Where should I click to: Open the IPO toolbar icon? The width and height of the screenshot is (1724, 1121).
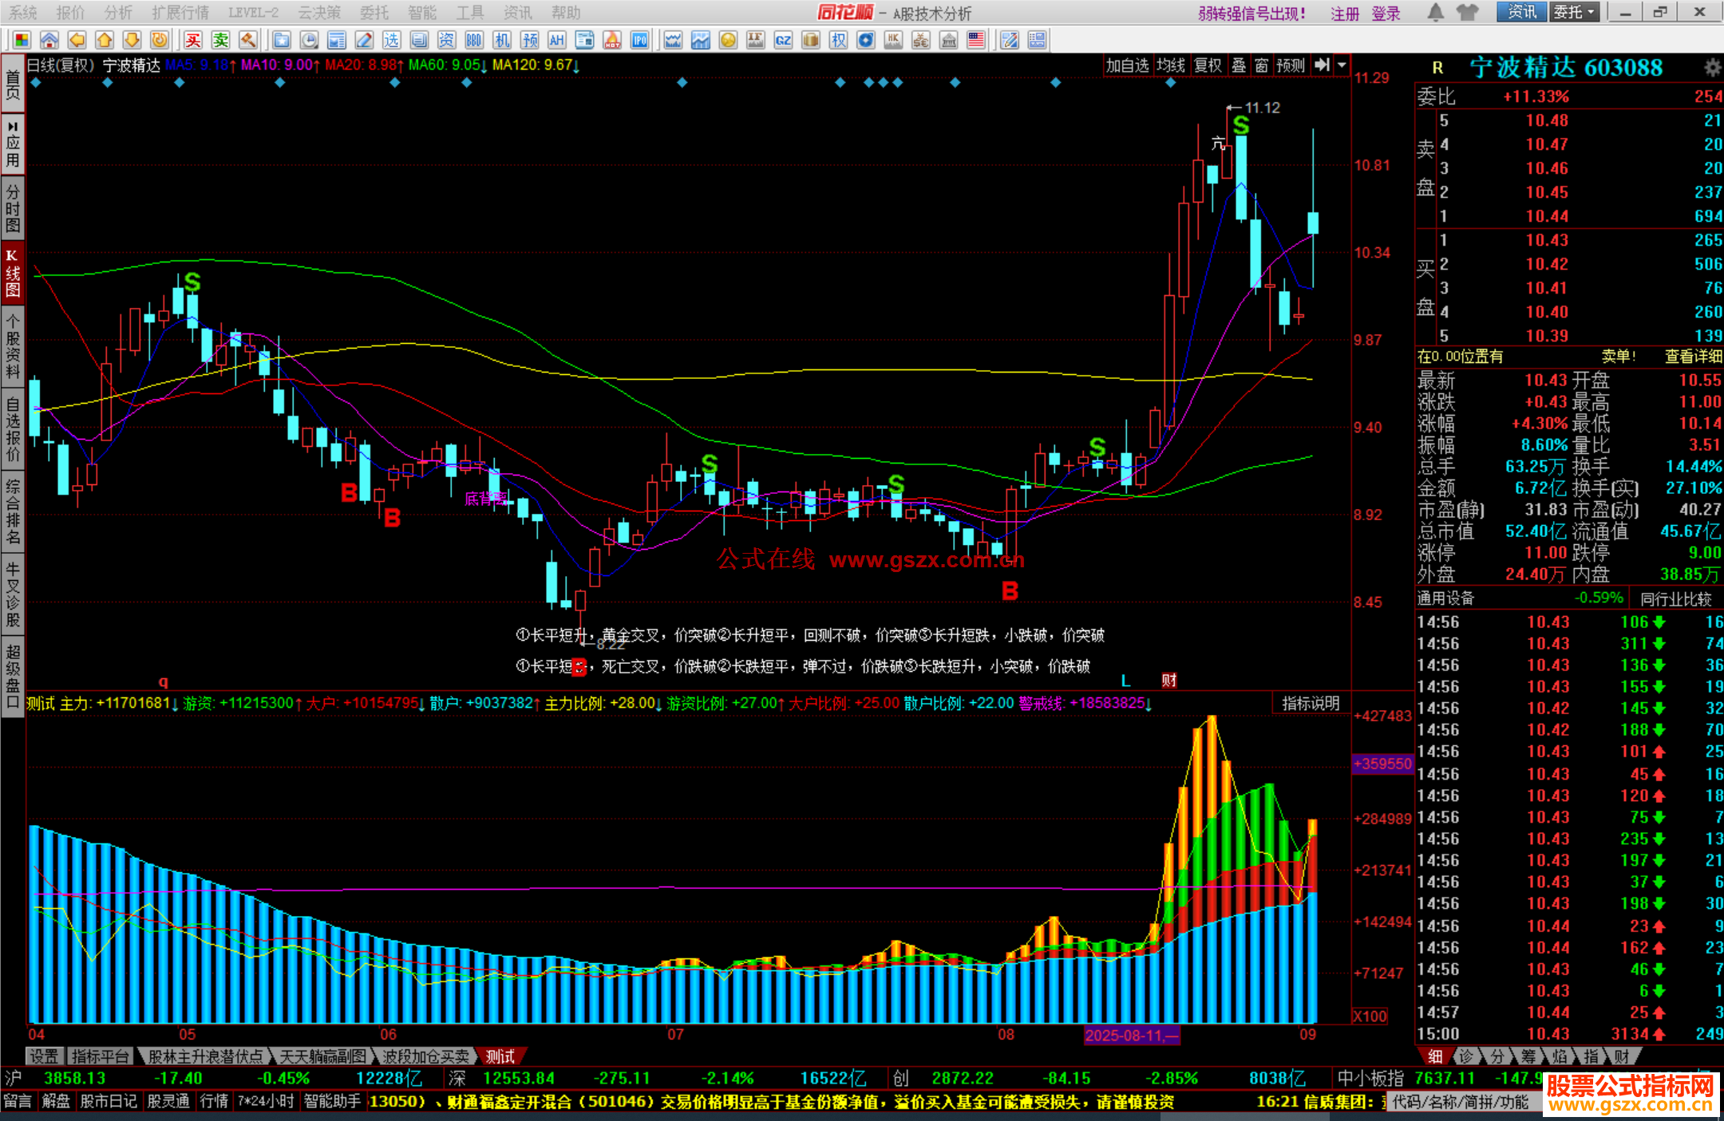coord(639,40)
